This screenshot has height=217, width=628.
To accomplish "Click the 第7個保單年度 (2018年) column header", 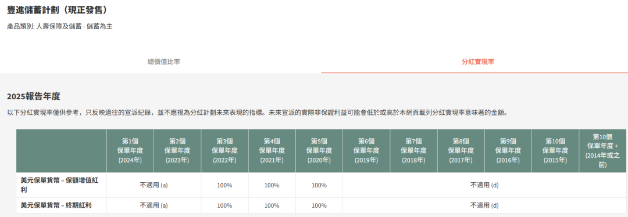I will 414,151.
